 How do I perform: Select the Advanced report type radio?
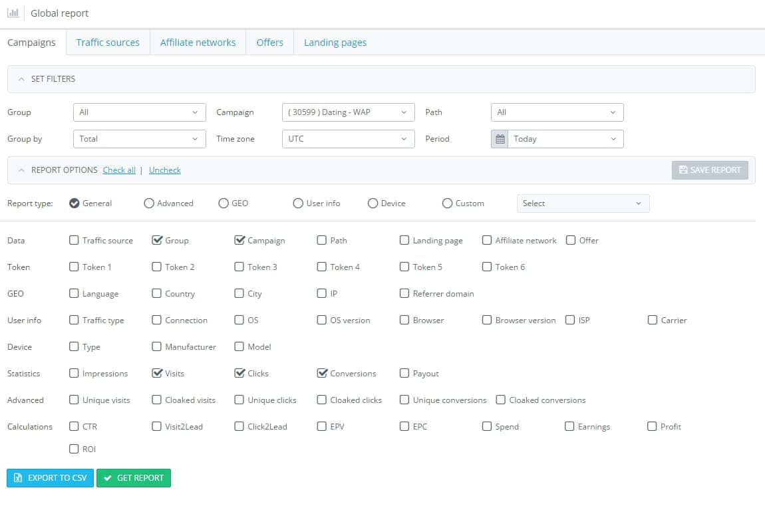point(149,203)
